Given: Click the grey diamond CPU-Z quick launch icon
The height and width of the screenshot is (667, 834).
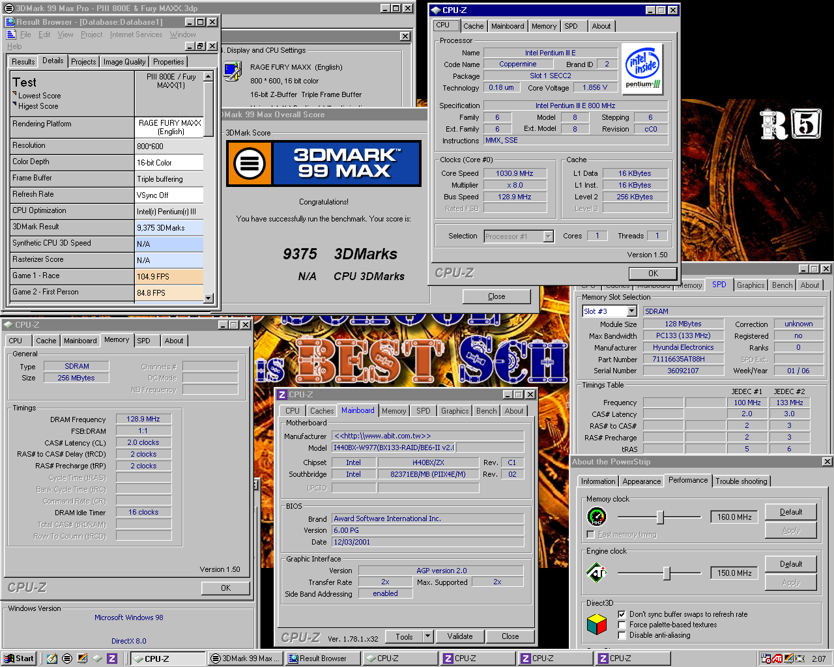Looking at the screenshot, I should [97, 659].
